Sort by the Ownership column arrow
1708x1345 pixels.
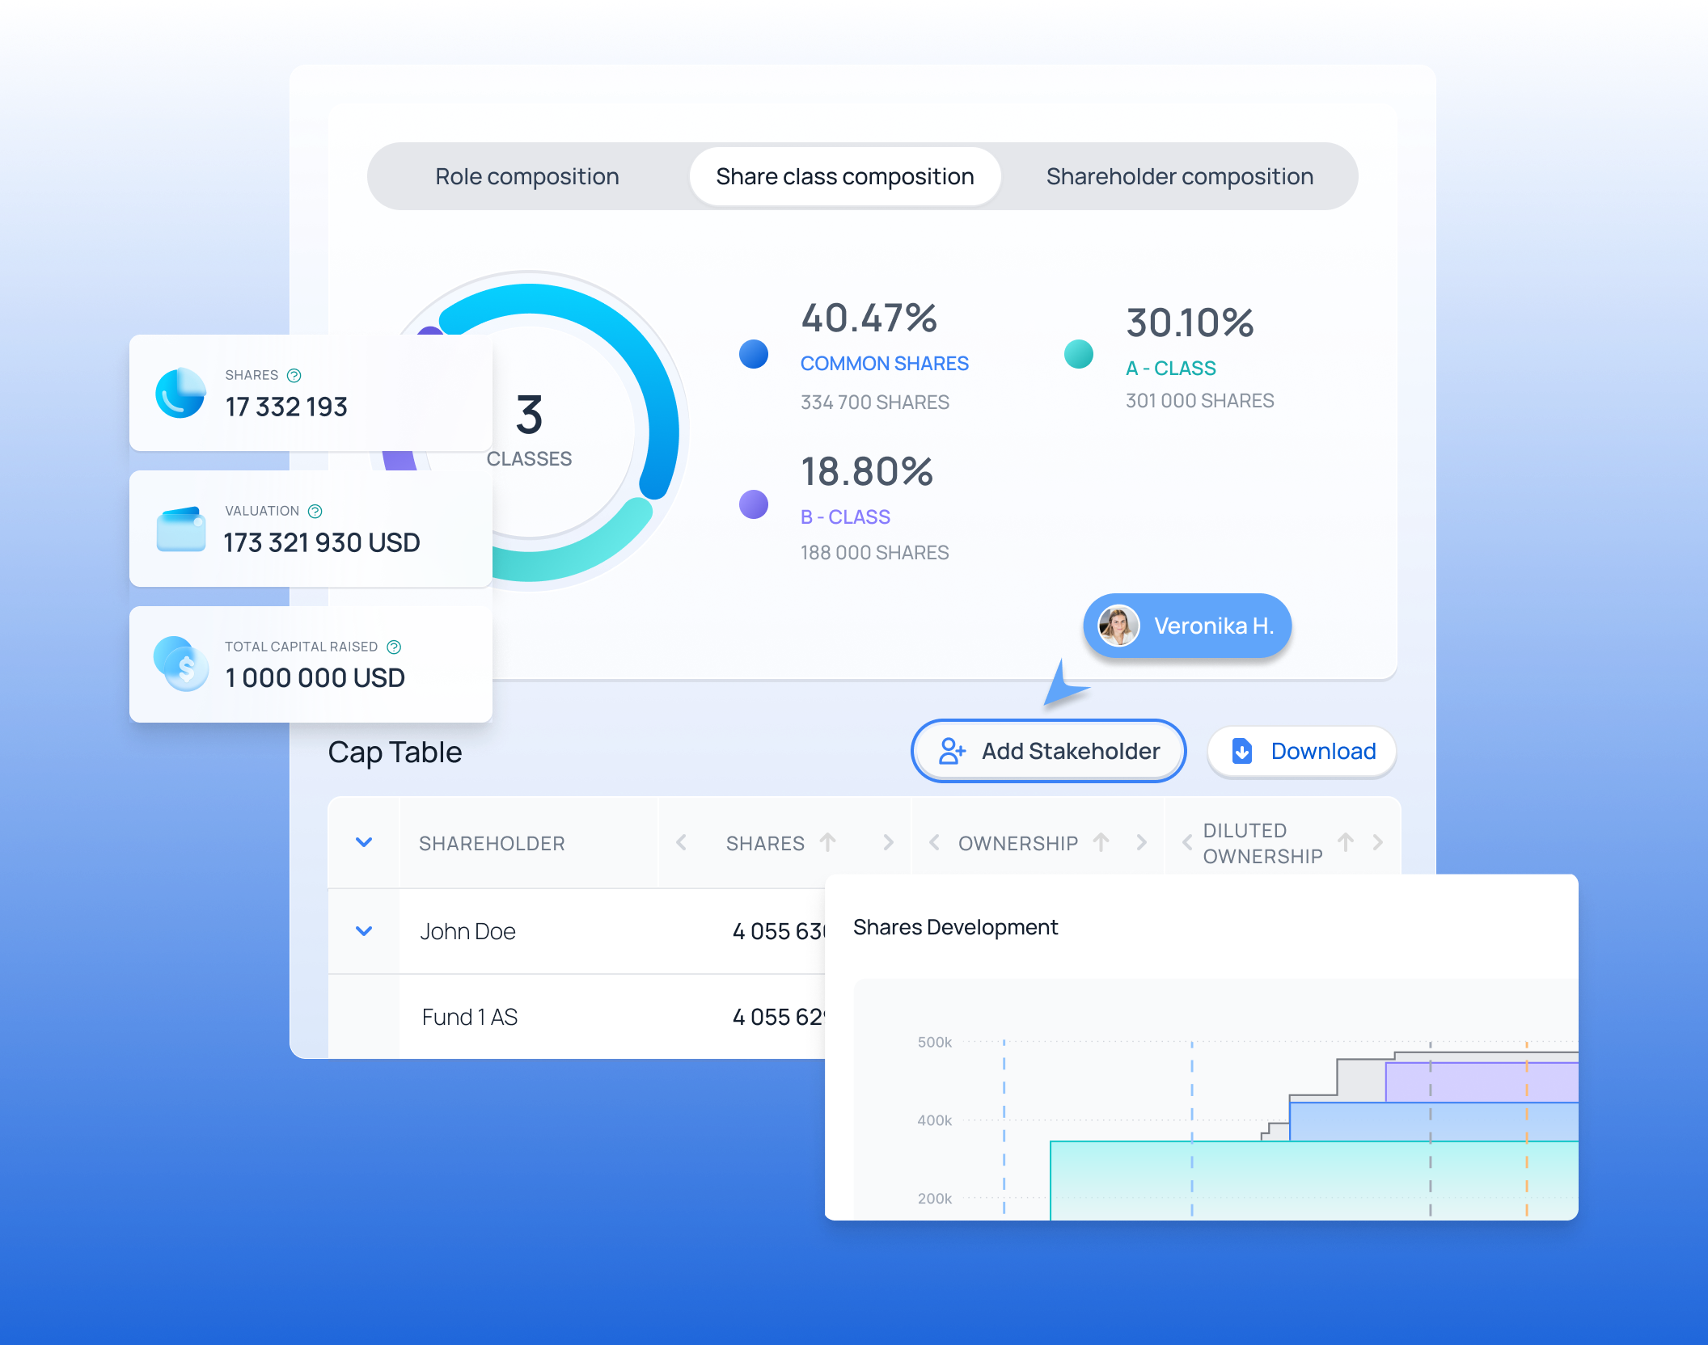(x=1101, y=842)
